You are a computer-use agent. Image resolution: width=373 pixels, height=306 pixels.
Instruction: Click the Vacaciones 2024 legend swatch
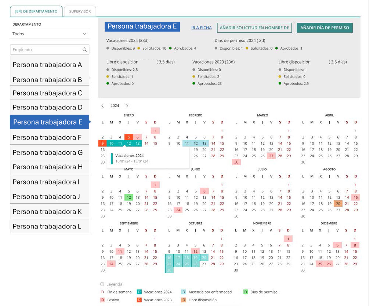(x=139, y=292)
